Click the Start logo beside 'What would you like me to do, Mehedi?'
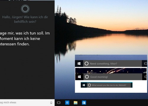The height and width of the screenshot is (106, 148). [x=84, y=85]
